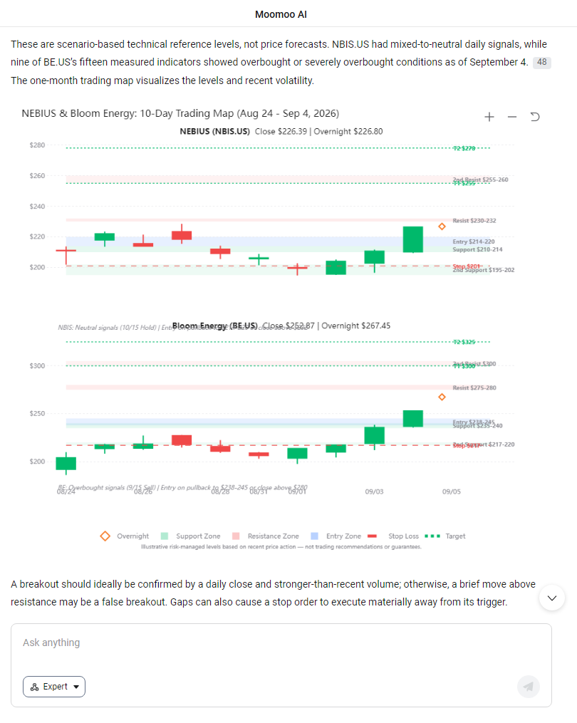The image size is (577, 723).
Task: Reset chart view with undo arrow icon
Action: point(534,117)
